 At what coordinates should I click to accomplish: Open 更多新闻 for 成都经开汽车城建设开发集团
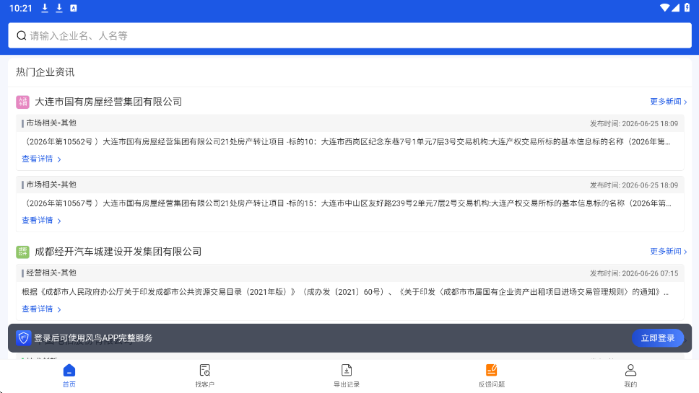click(668, 252)
